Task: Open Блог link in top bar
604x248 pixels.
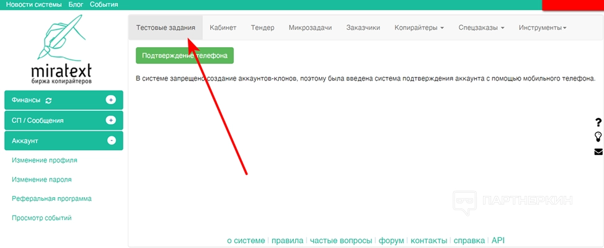Action: pyautogui.click(x=76, y=4)
